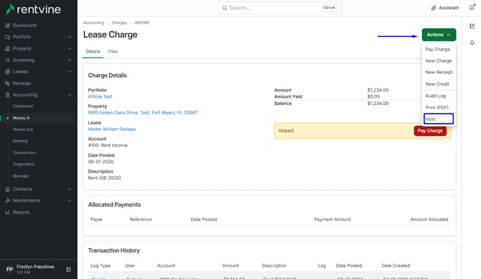Switch to the Files tab
The height and width of the screenshot is (279, 481).
click(113, 51)
